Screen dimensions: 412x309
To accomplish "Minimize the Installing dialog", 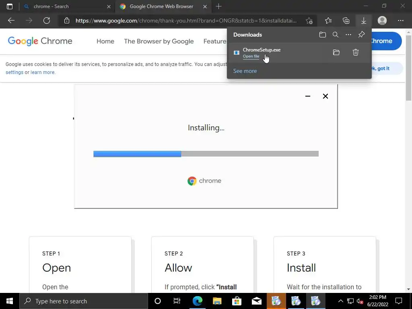I will coord(308,96).
